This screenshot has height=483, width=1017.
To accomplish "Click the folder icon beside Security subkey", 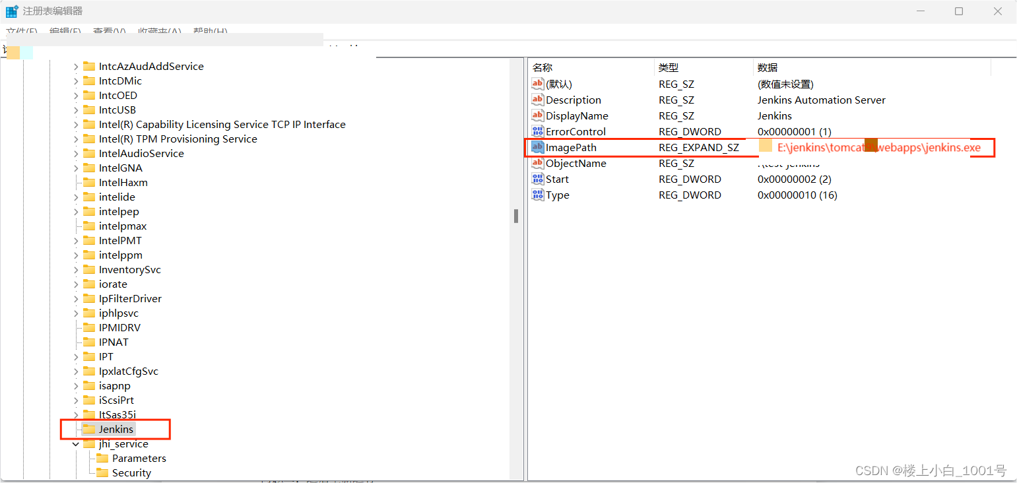I will click(x=102, y=472).
